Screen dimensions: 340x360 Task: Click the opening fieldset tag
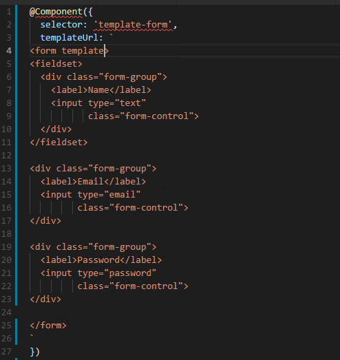click(x=56, y=64)
